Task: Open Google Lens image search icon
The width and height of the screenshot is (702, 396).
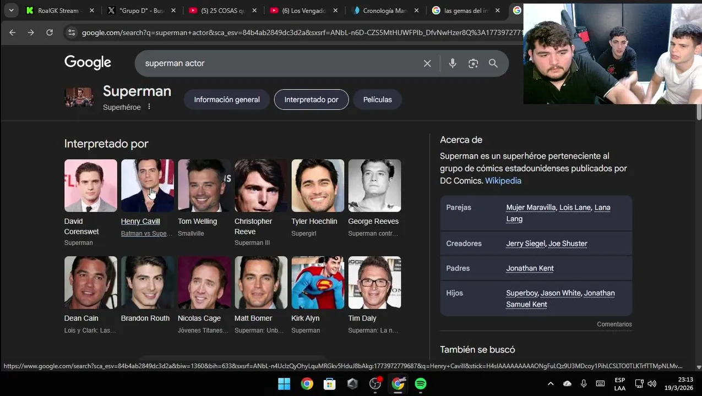Action: click(473, 63)
